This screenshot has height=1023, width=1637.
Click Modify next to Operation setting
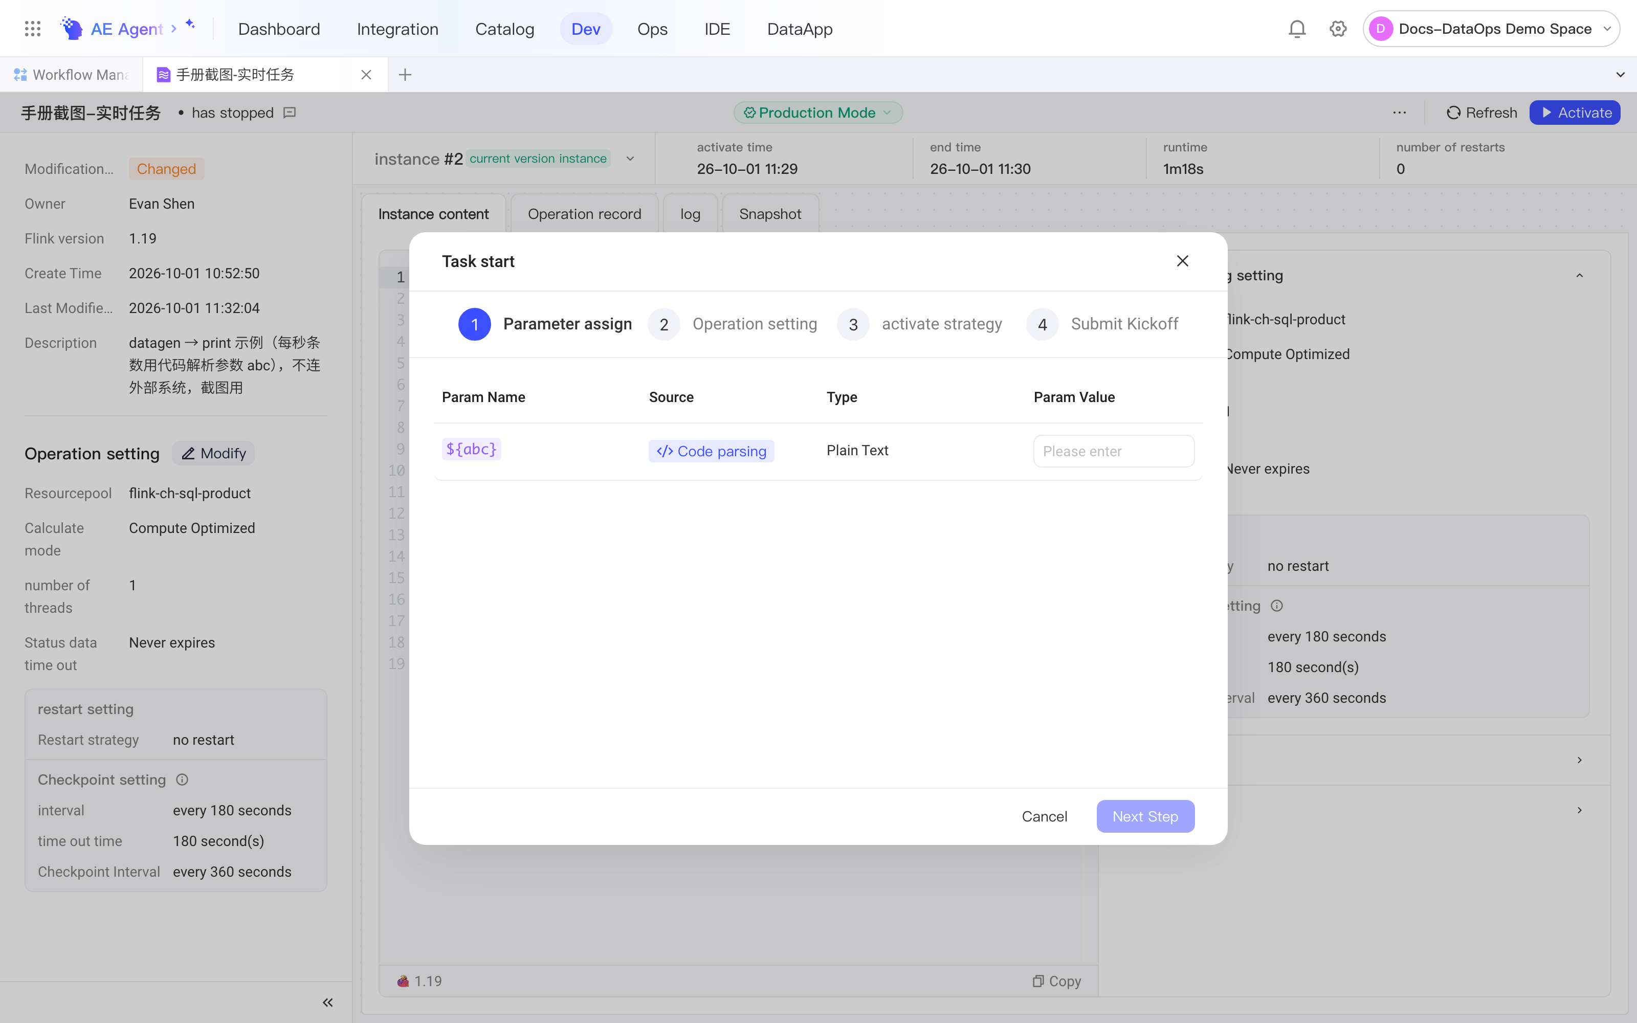pos(213,453)
